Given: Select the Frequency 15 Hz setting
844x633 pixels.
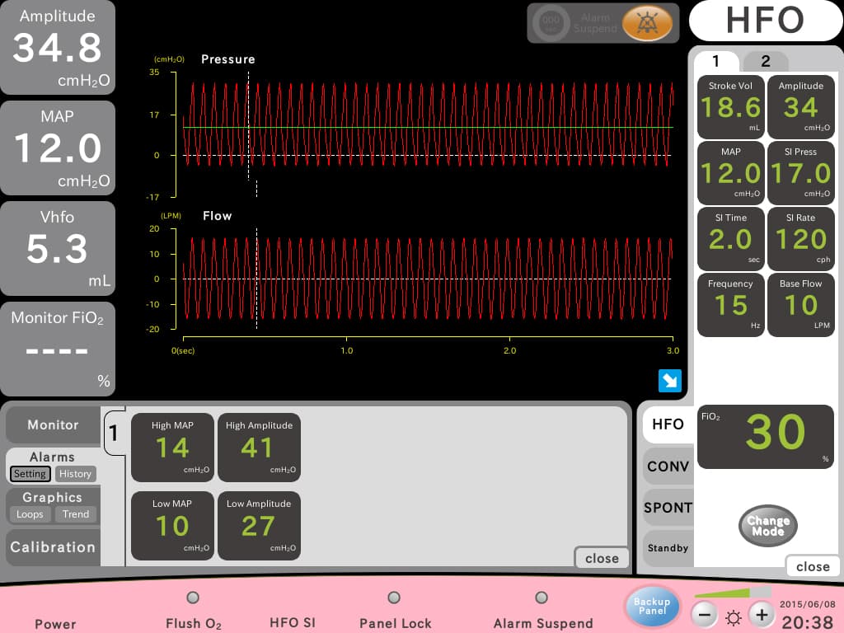Looking at the screenshot, I should tap(730, 305).
